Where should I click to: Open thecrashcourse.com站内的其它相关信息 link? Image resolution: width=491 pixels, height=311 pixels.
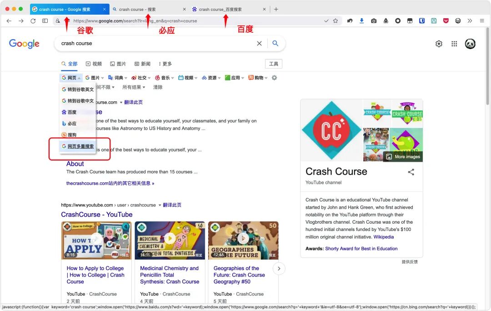[110, 183]
